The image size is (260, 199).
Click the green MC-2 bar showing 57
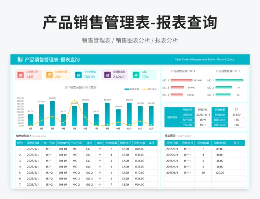click(x=224, y=87)
